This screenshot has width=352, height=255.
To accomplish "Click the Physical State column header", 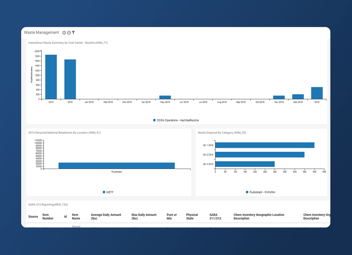I will click(191, 216).
